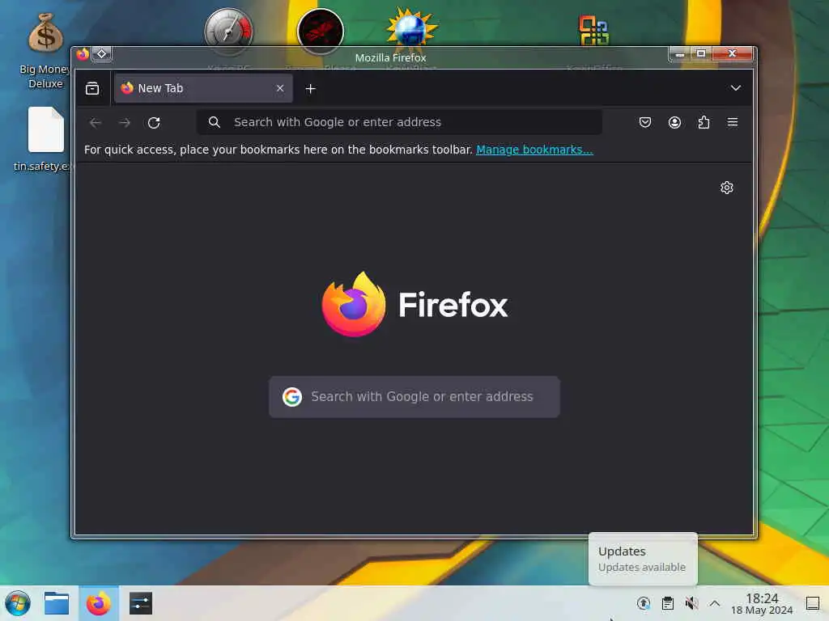Close the New Tab tab
This screenshot has height=621, width=829.
tap(280, 88)
